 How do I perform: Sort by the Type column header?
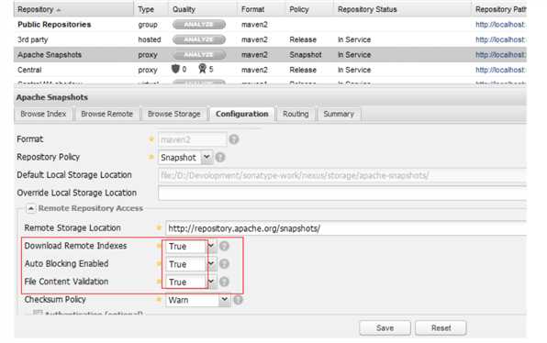(151, 9)
